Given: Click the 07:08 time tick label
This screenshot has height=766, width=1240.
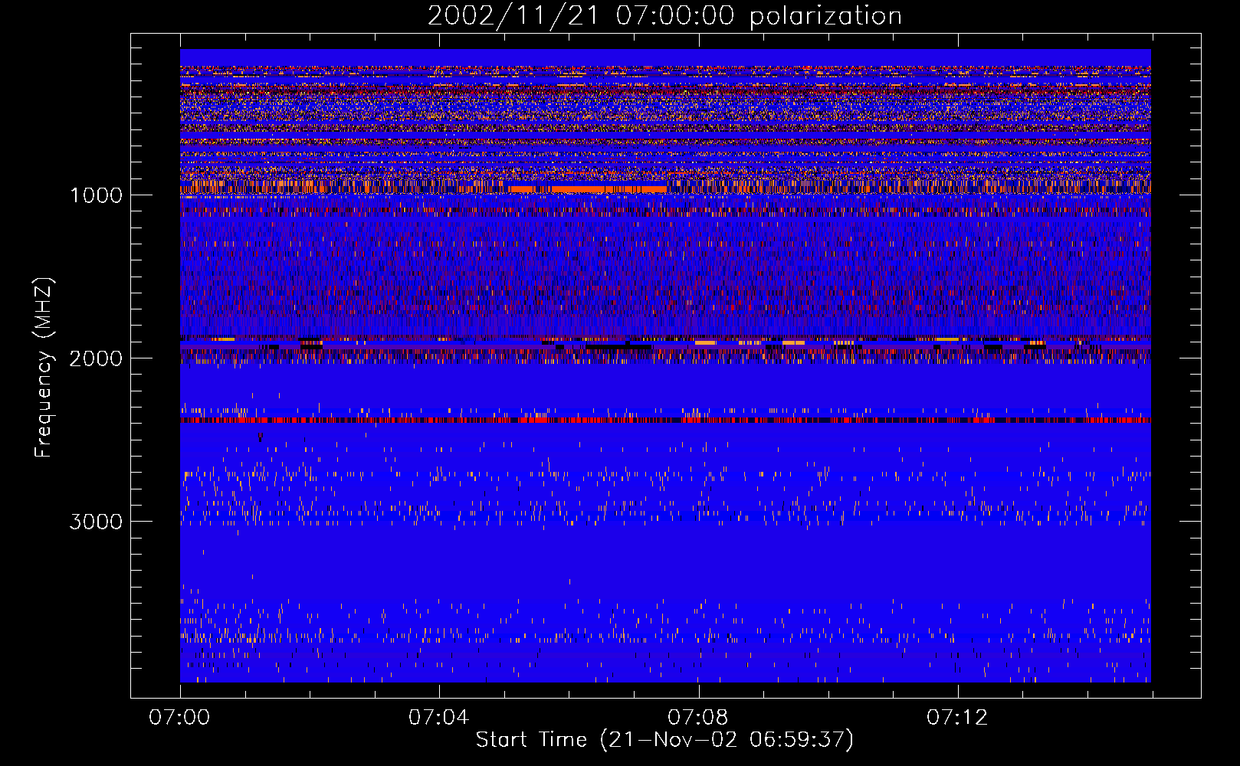Looking at the screenshot, I should tap(697, 718).
